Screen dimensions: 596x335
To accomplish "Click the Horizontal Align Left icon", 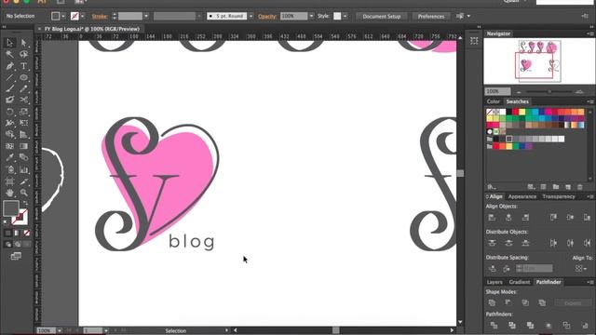I will pyautogui.click(x=492, y=217).
